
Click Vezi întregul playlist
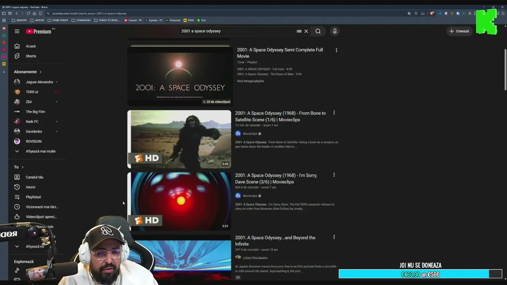[x=250, y=81]
